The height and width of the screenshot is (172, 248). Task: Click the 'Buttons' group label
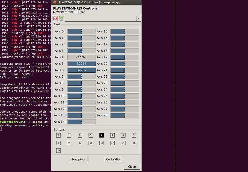click(x=59, y=130)
